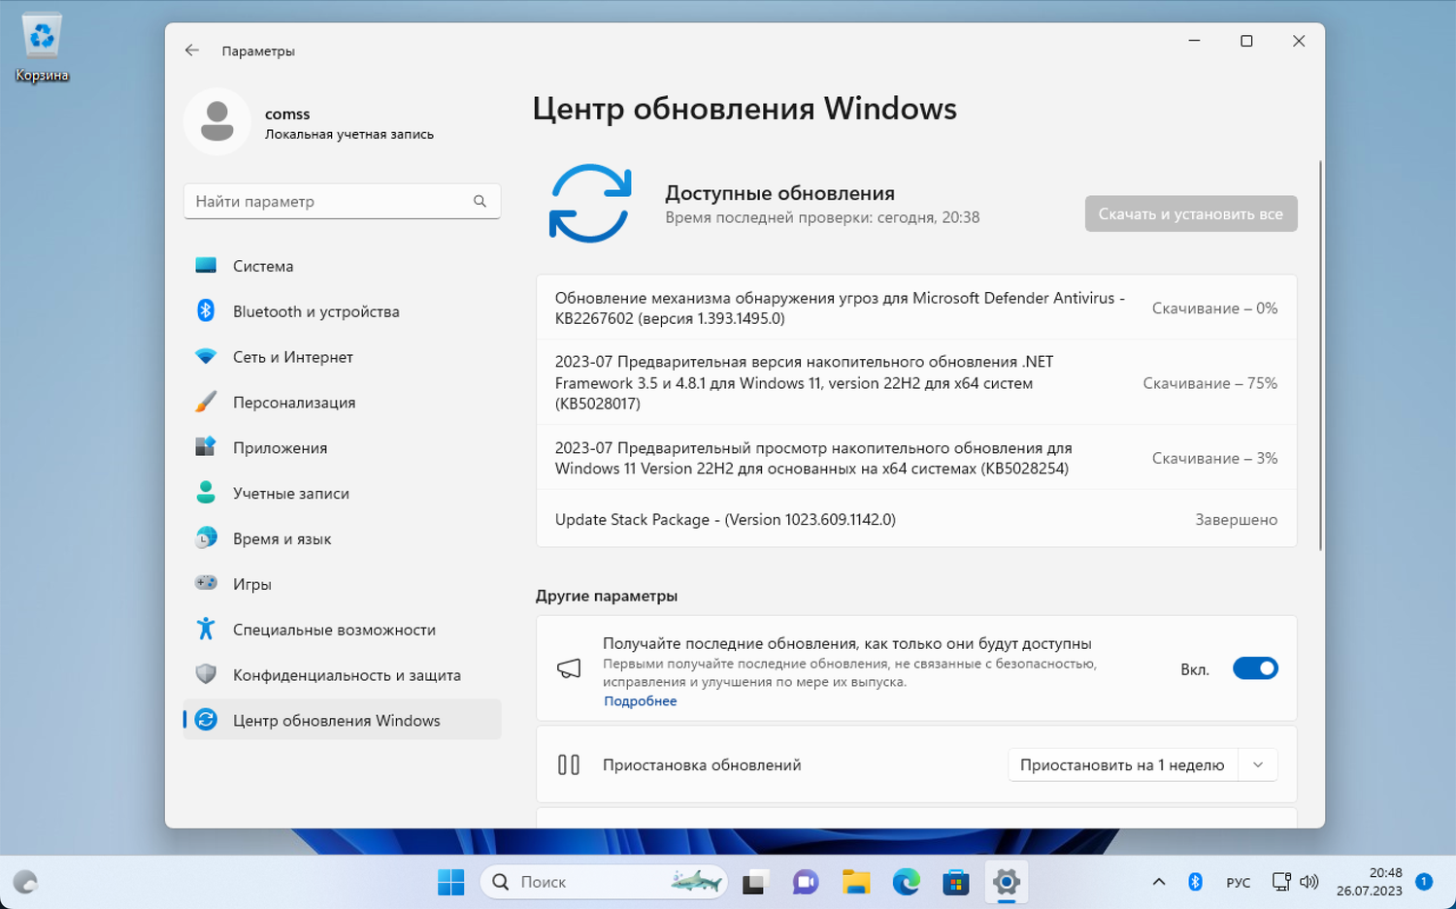The image size is (1456, 909).
Task: Open the comss user account avatar
Action: click(x=217, y=121)
